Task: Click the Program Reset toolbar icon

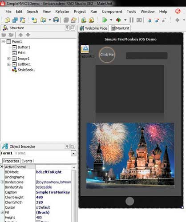Action: [x=139, y=20]
